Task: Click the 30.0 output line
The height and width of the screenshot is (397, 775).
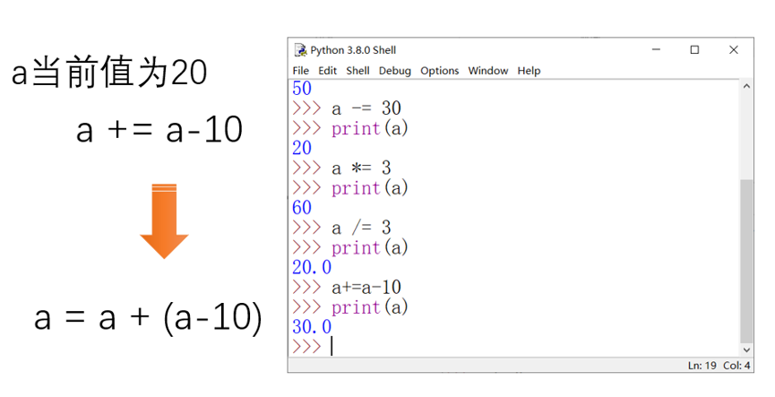Action: click(x=312, y=327)
